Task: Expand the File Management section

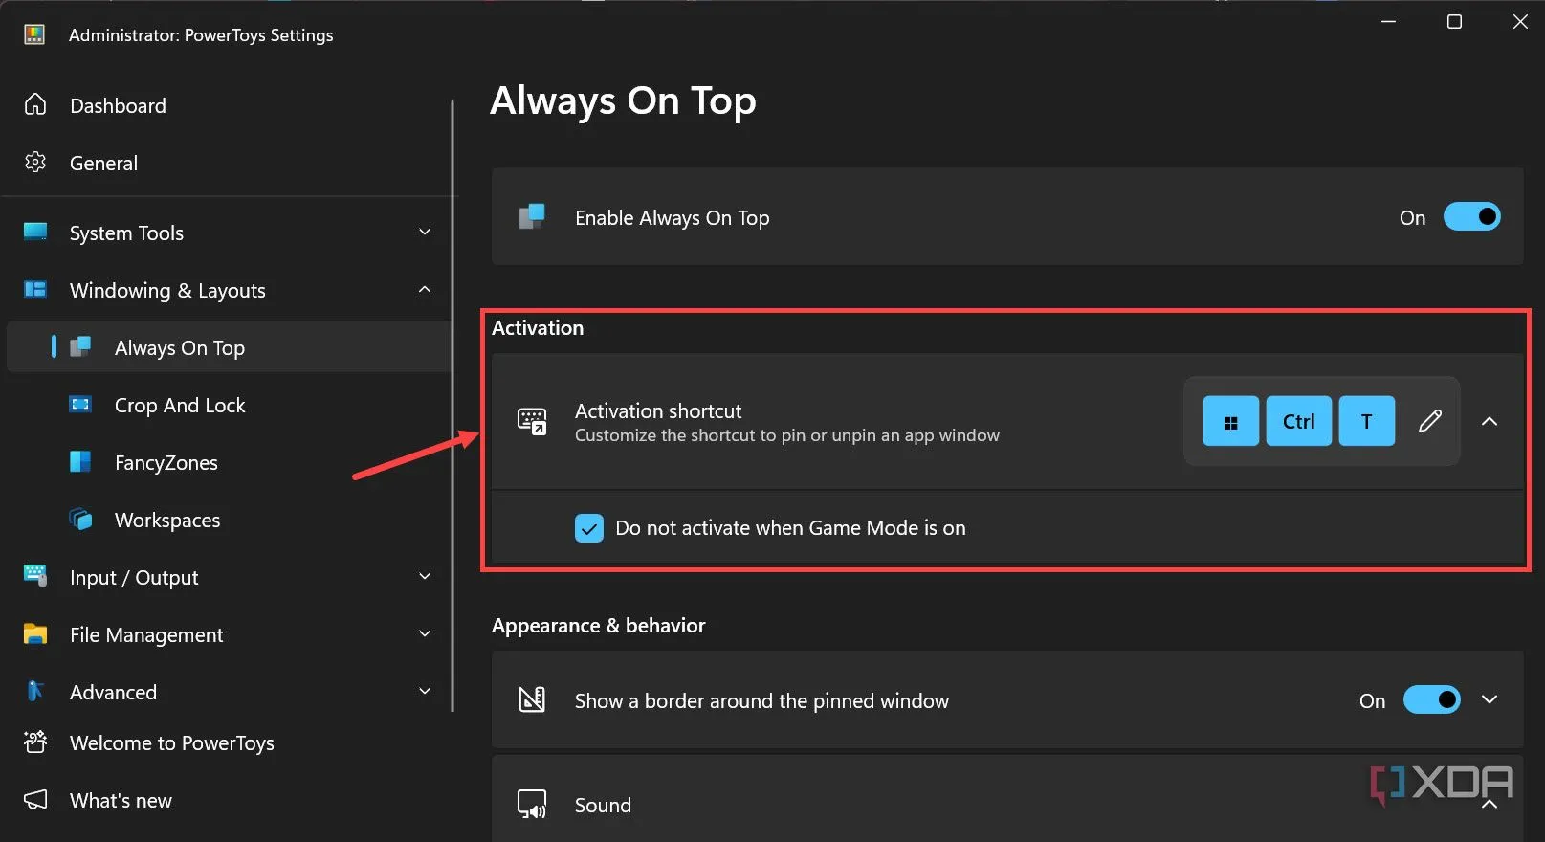Action: (425, 633)
